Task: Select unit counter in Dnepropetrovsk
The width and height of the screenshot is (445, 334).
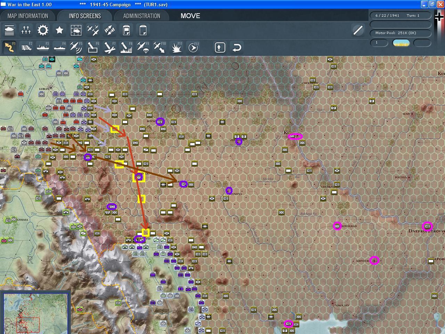Action: point(427,226)
